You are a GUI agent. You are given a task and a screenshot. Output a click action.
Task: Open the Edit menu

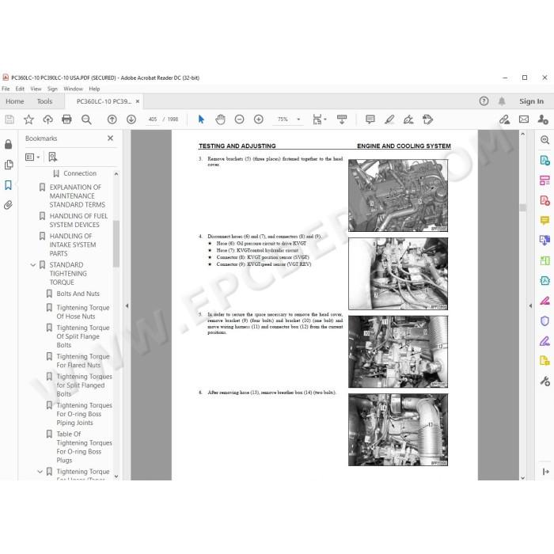pos(20,89)
